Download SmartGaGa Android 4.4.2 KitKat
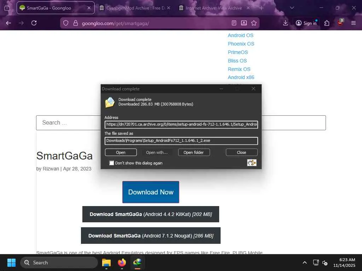 click(151, 214)
